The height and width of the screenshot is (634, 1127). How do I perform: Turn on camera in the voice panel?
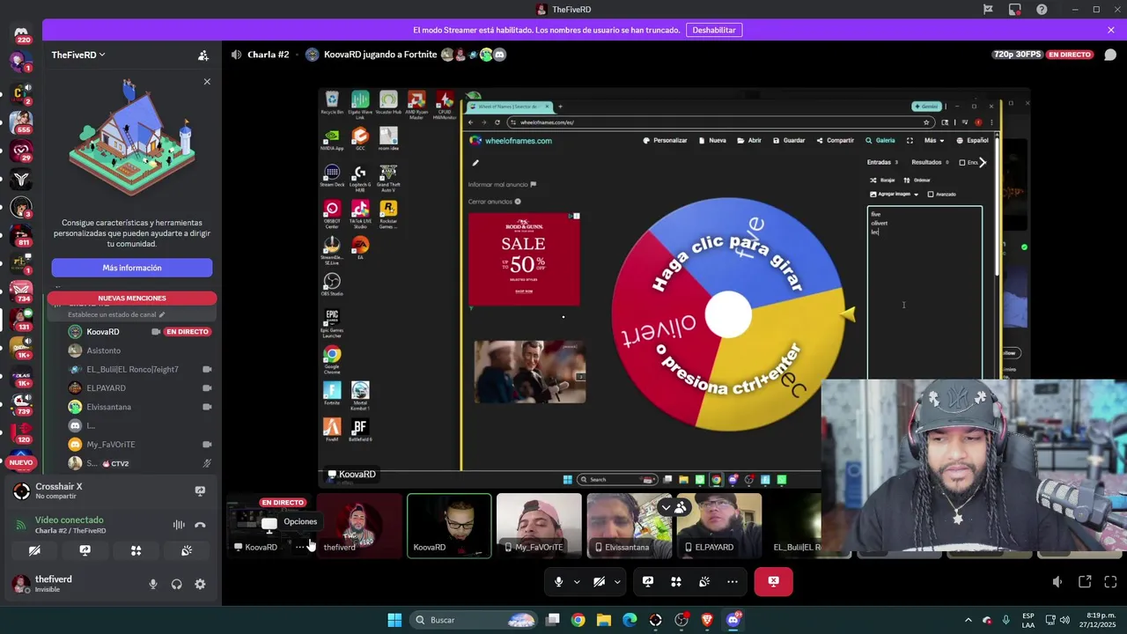pyautogui.click(x=34, y=550)
